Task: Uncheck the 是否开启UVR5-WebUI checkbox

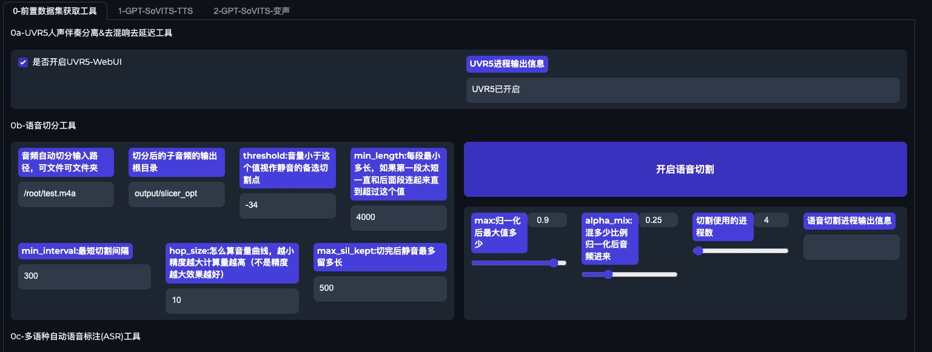Action: pos(23,62)
